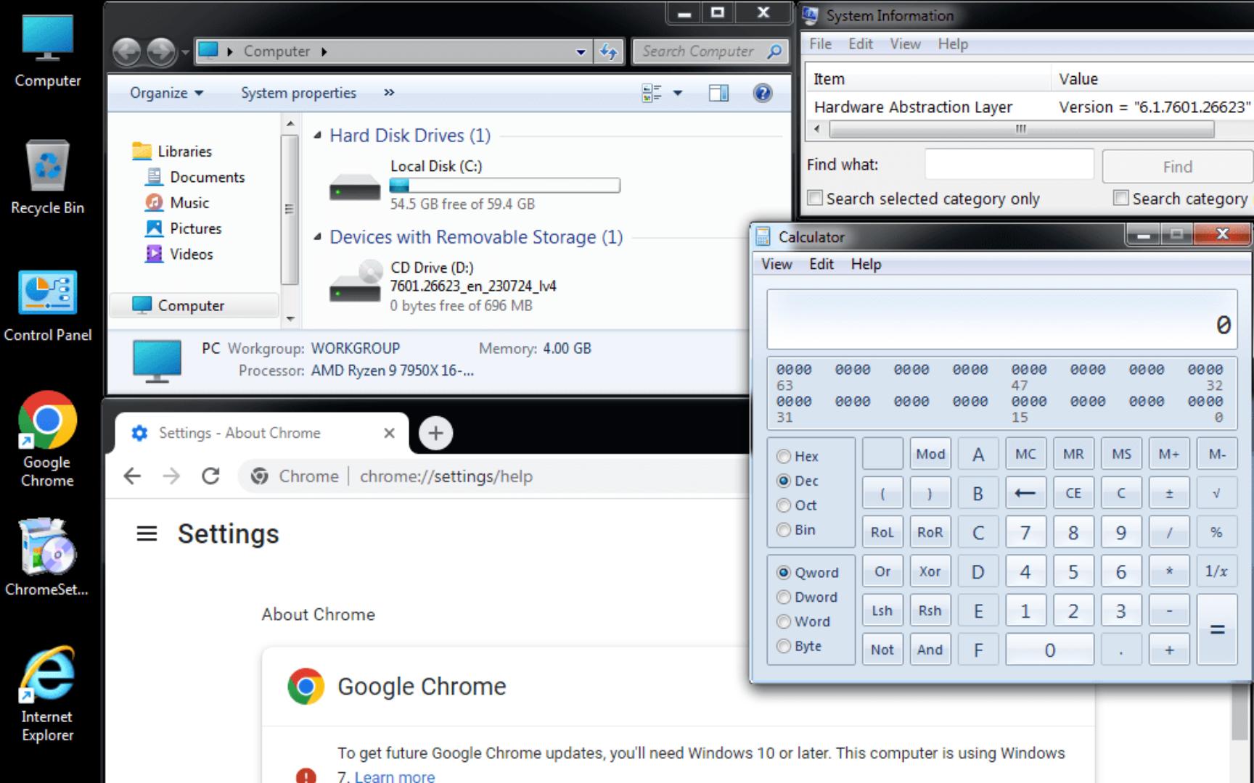Click System properties in Explorer toolbar

298,93
